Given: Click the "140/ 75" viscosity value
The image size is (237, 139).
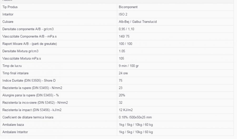Looking at the screenshot, I should (124, 37).
